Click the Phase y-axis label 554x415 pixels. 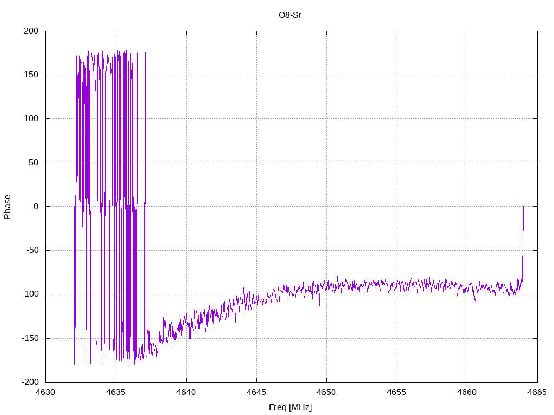click(x=8, y=207)
